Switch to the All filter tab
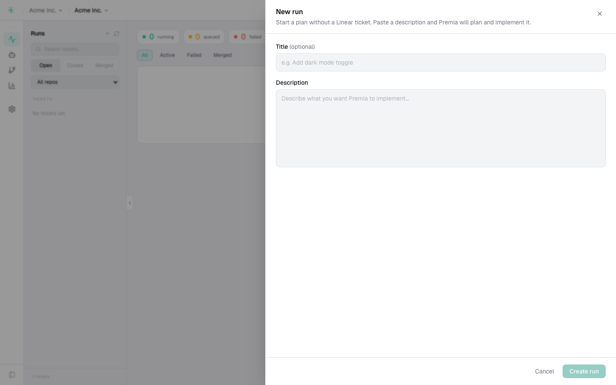This screenshot has height=385, width=616. [145, 55]
